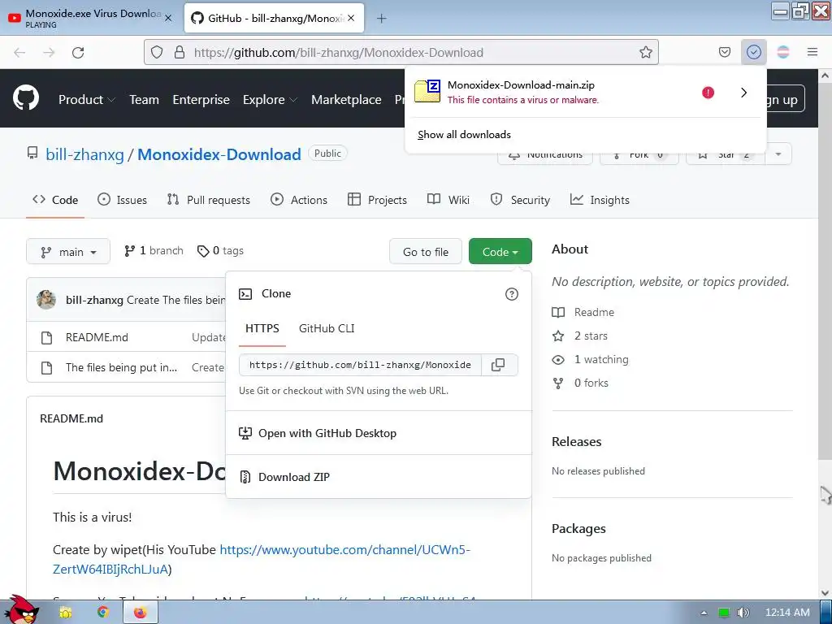Open Chrome from the taskbar
Image resolution: width=832 pixels, height=624 pixels.
pos(102,613)
